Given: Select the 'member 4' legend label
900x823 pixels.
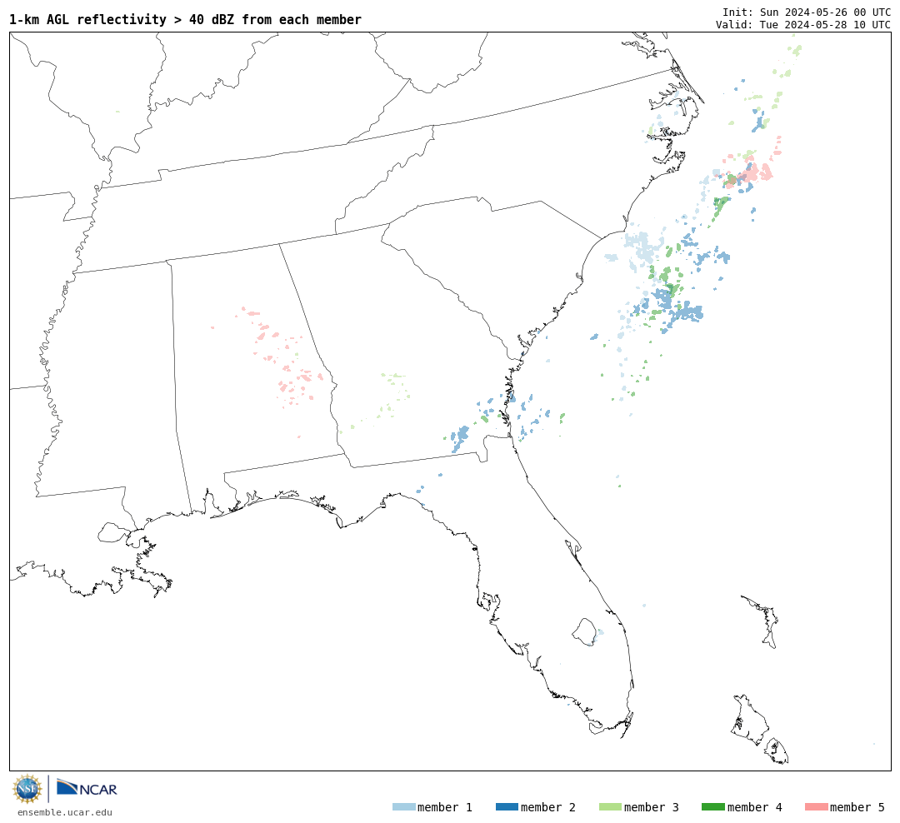Looking at the screenshot, I should (x=755, y=807).
